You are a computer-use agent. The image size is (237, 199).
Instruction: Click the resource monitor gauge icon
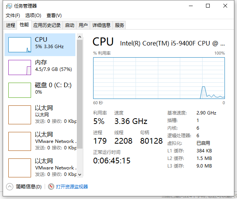click(x=51, y=186)
